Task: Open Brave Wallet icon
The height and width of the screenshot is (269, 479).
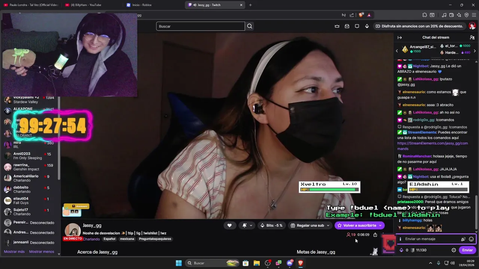Action: (x=452, y=15)
